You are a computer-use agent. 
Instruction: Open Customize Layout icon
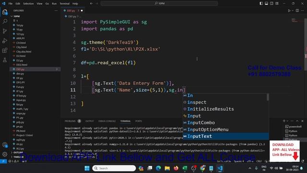pyautogui.click(x=277, y=3)
